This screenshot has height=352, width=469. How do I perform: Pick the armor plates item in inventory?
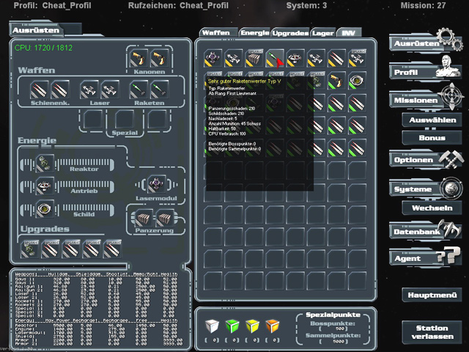pyautogui.click(x=254, y=58)
